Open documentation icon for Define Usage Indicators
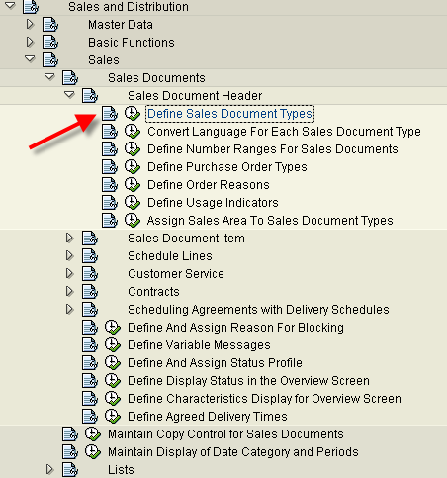The height and width of the screenshot is (478, 447). click(x=110, y=203)
